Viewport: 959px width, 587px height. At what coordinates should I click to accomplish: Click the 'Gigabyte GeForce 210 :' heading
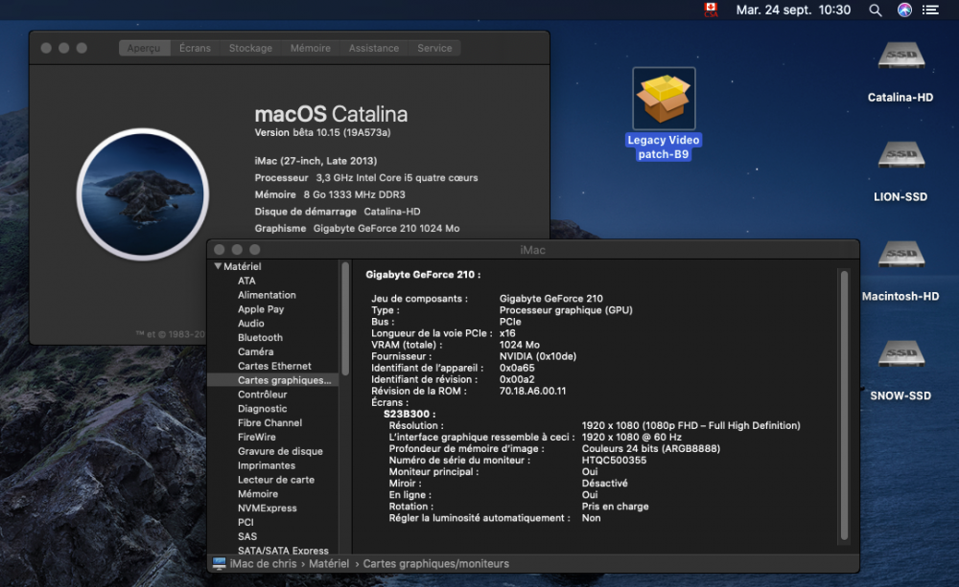pyautogui.click(x=423, y=275)
